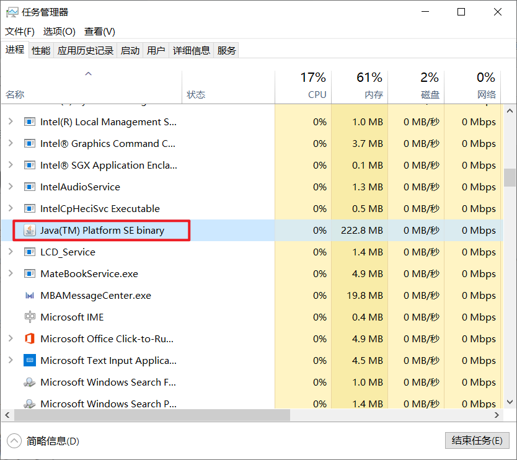The width and height of the screenshot is (517, 460).
Task: Expand the IntelCpHeciSvc Executable row
Action: (x=11, y=208)
